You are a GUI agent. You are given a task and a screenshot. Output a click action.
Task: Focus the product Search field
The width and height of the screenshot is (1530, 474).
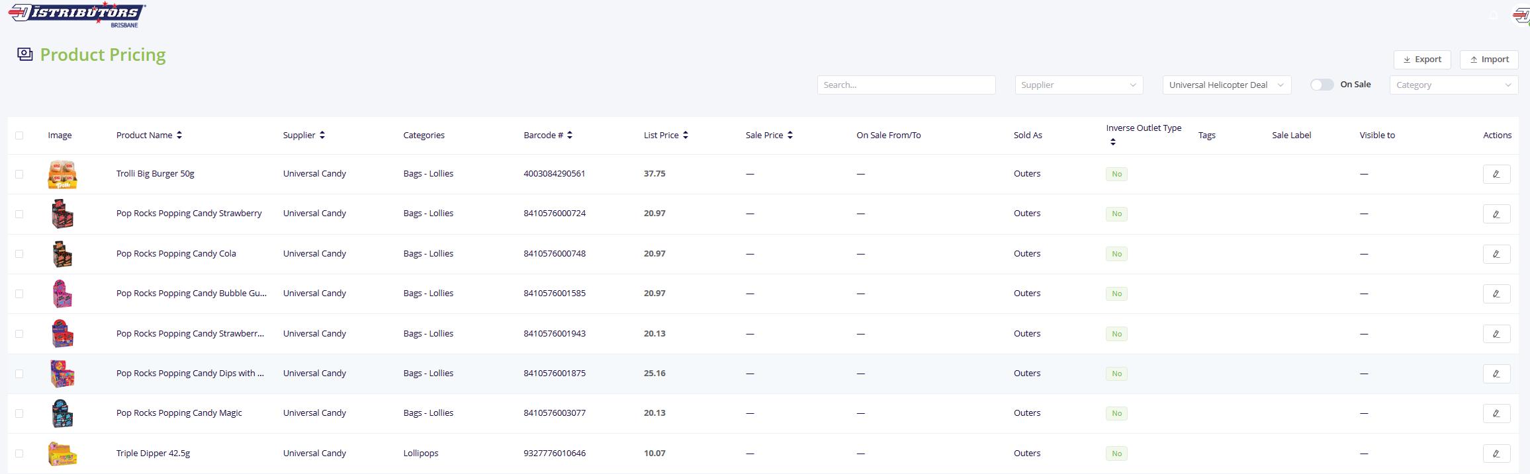coord(906,85)
